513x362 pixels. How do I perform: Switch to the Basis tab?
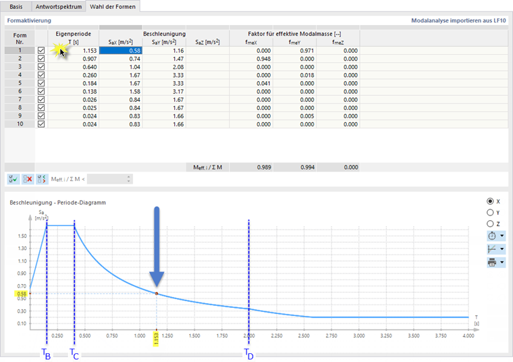tap(16, 7)
